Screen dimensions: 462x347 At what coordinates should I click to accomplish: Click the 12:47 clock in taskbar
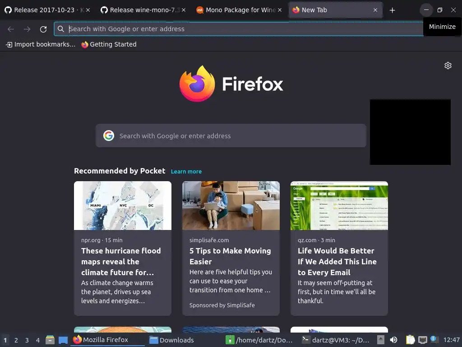[x=451, y=340]
